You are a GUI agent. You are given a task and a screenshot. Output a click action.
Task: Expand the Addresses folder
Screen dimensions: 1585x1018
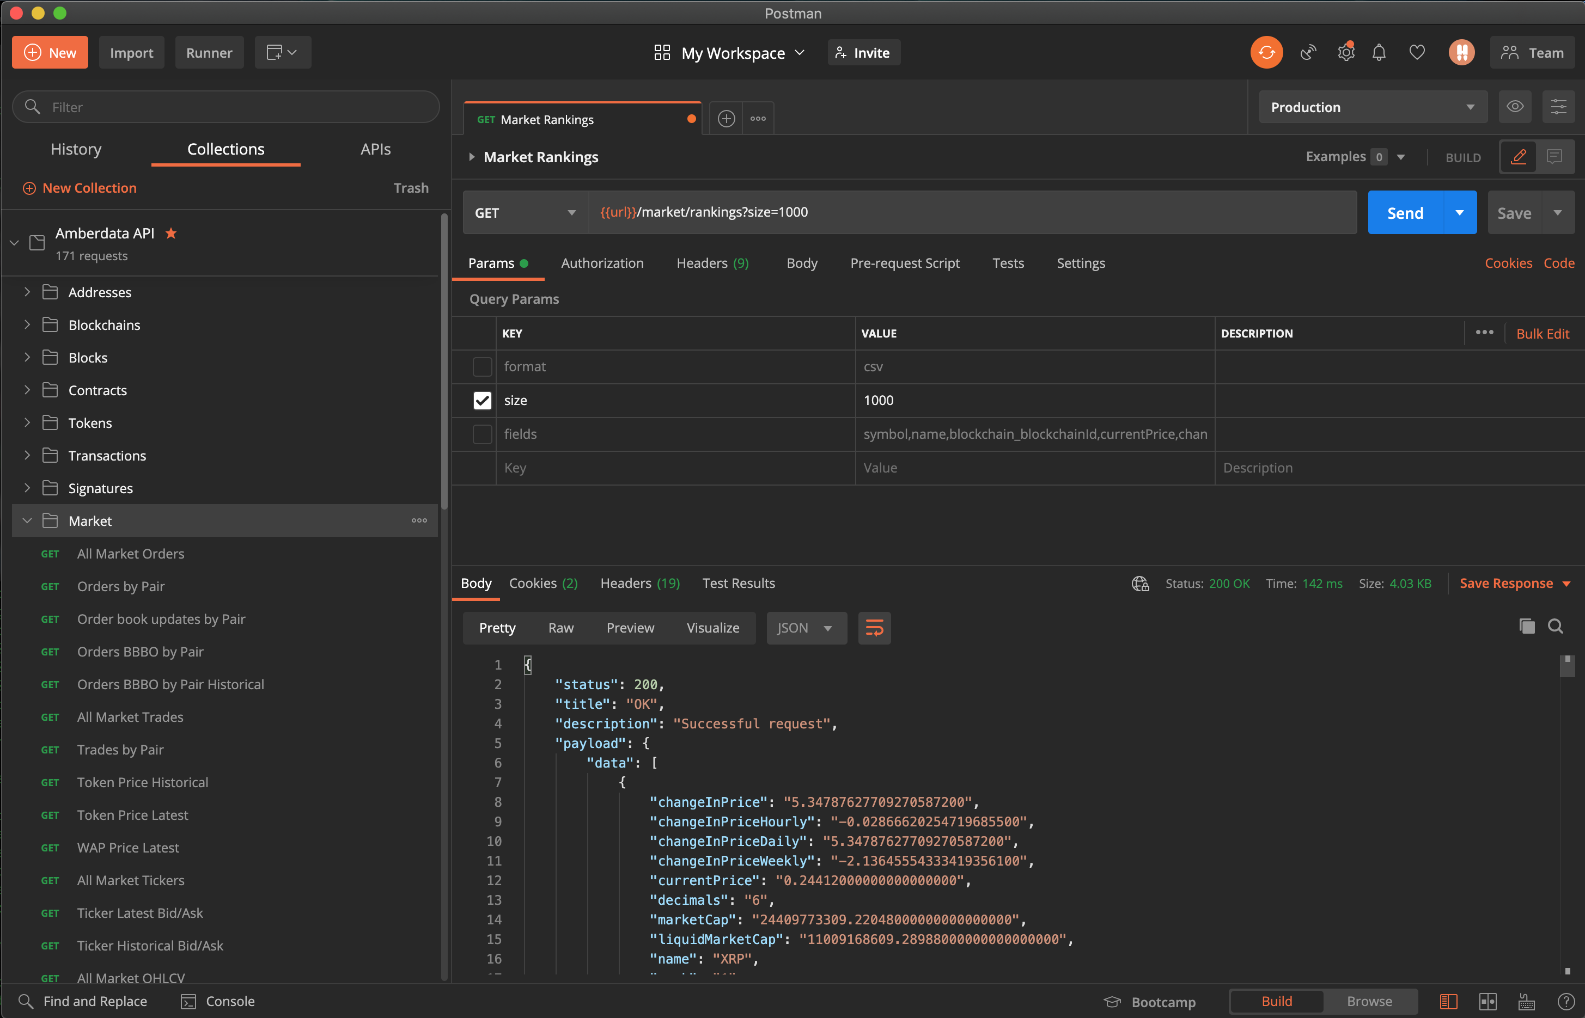(27, 292)
